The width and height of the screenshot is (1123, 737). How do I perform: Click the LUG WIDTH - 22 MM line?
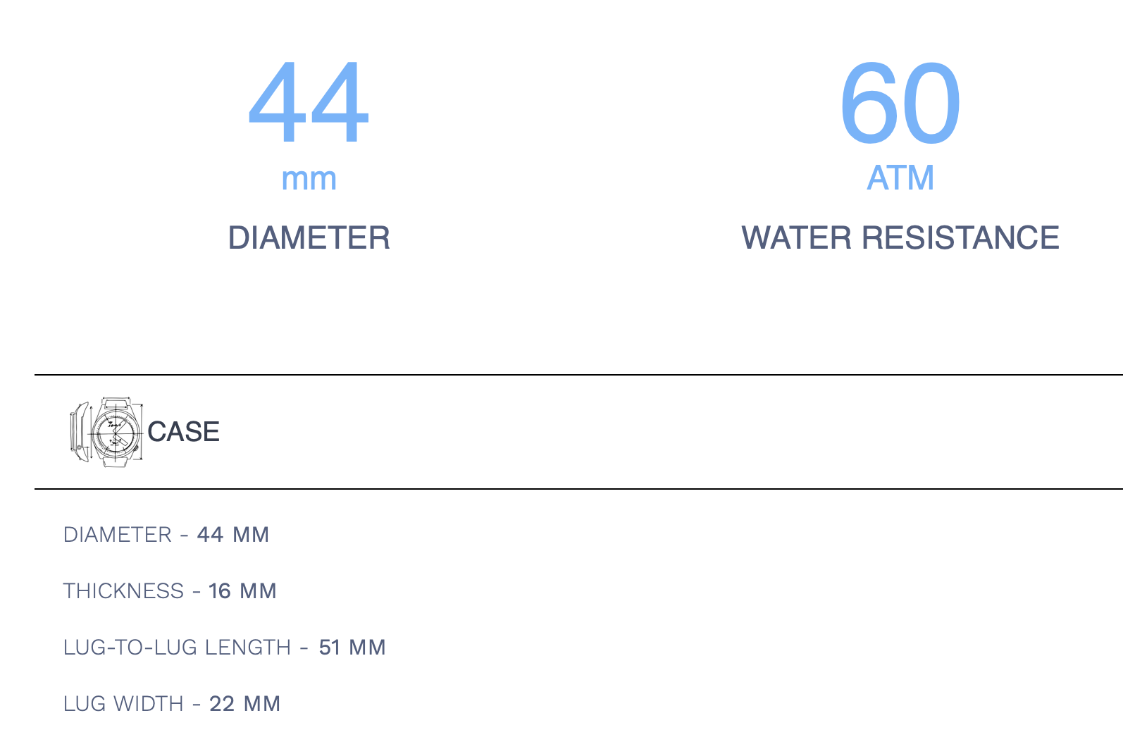tap(172, 704)
